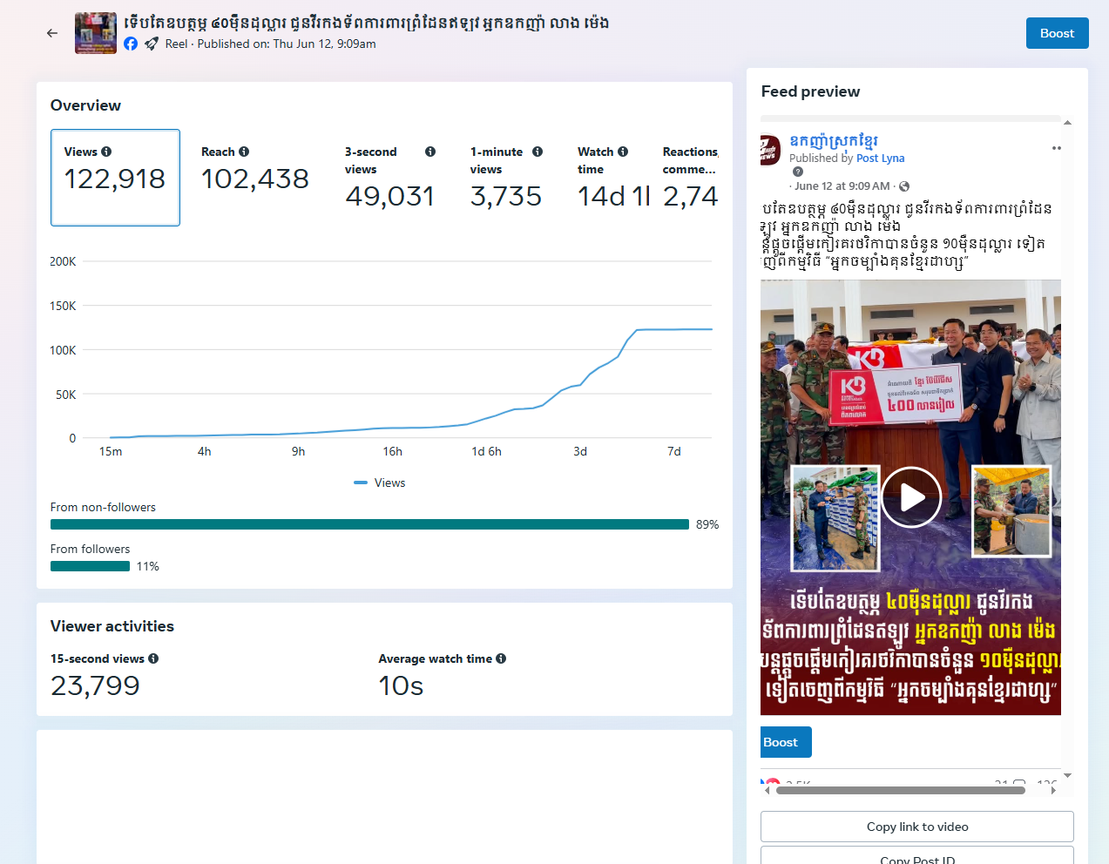Click the 15-second views info icon
The height and width of the screenshot is (864, 1109).
[x=153, y=658]
